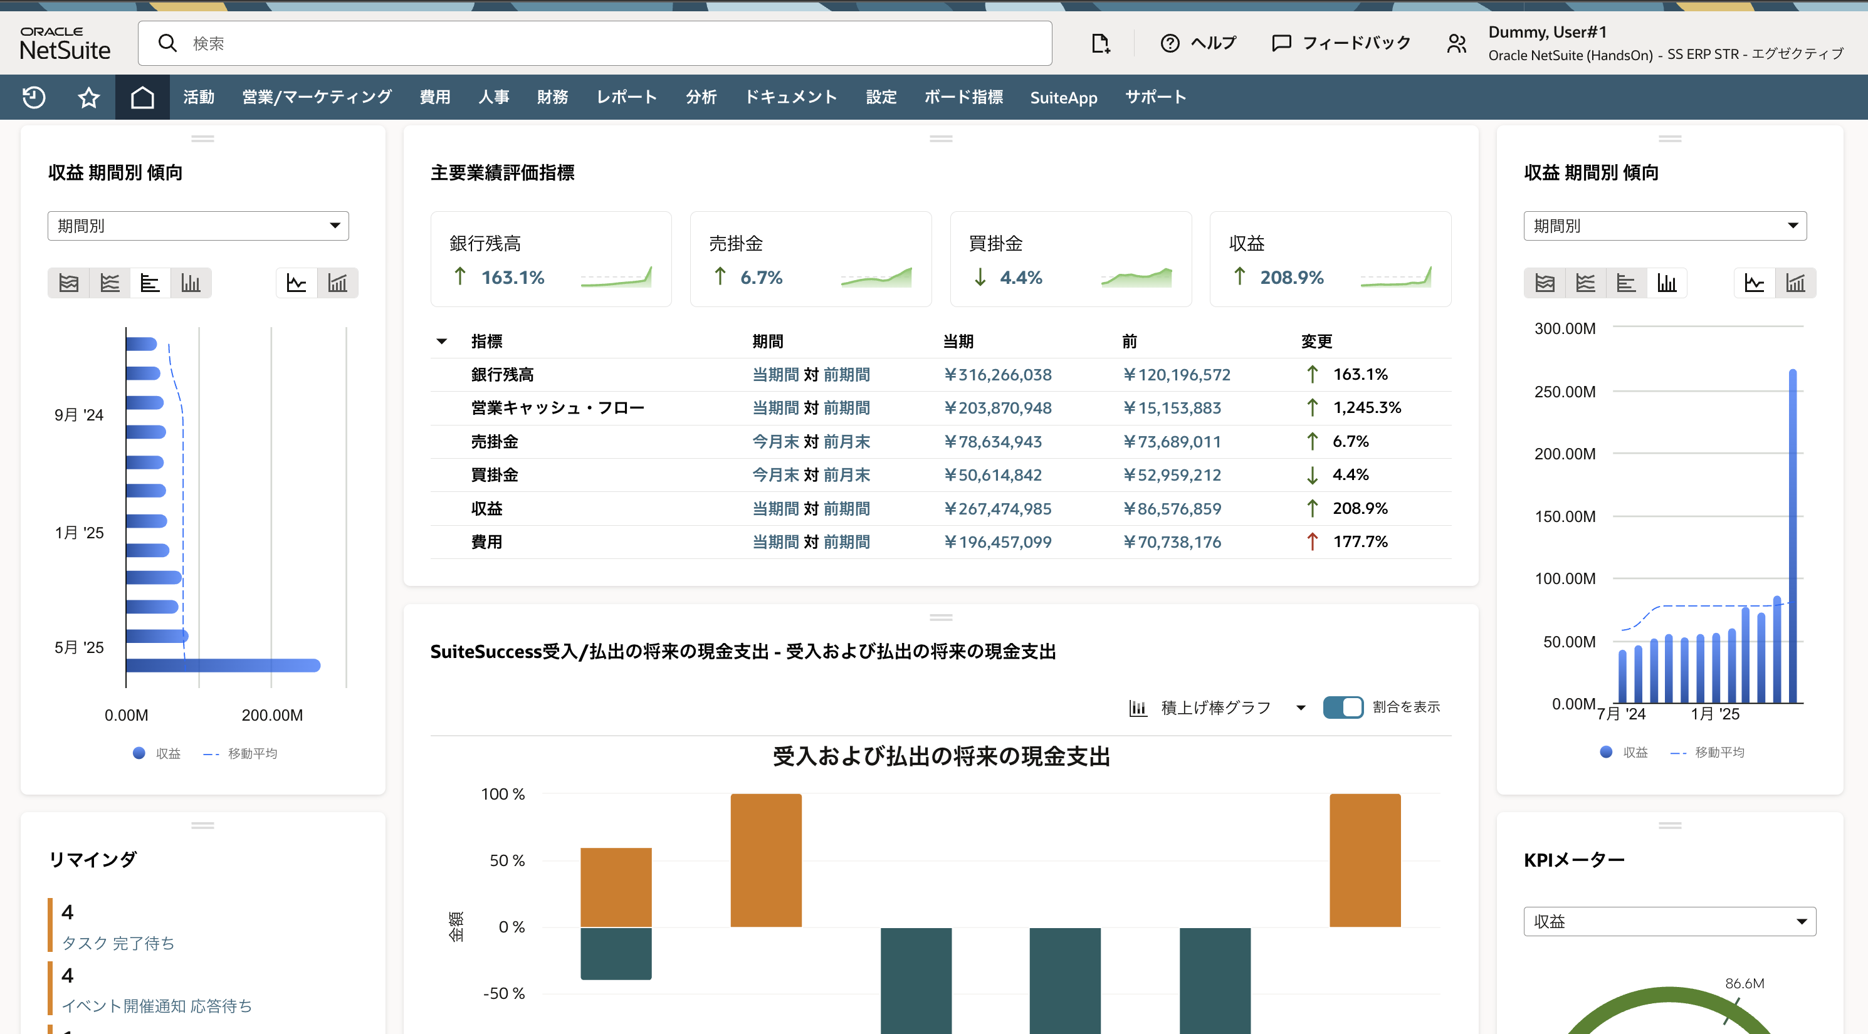Viewport: 1868px width, 1034px height.
Task: Open the 期間別 dropdown in left revenue portlet
Action: tap(198, 226)
